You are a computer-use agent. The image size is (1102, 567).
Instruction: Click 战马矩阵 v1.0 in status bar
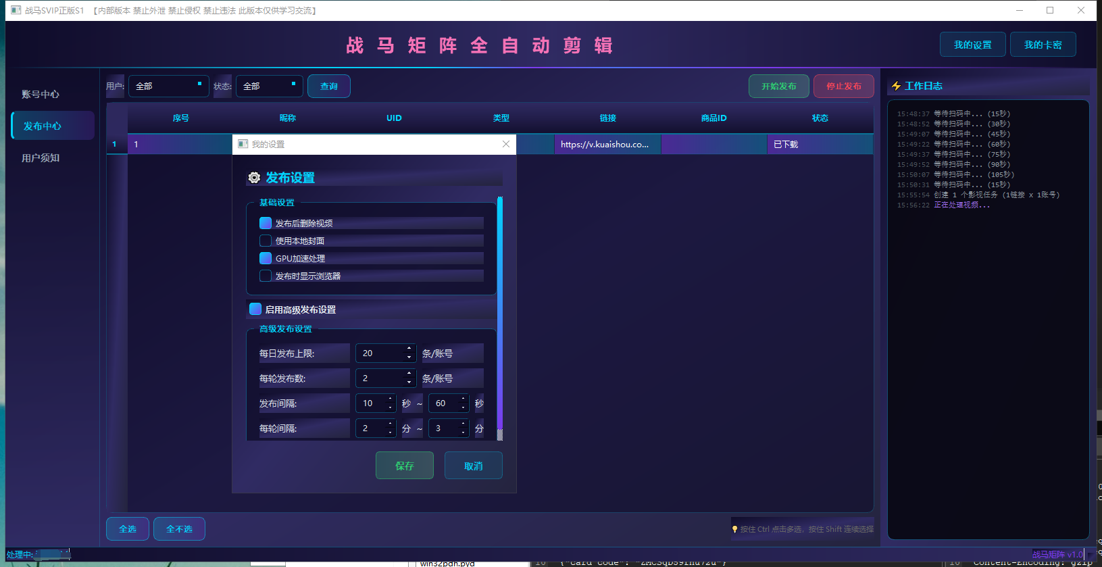coord(1057,554)
